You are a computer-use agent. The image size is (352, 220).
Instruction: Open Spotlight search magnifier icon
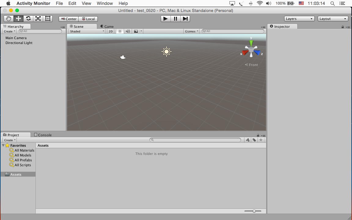pos(333,3)
